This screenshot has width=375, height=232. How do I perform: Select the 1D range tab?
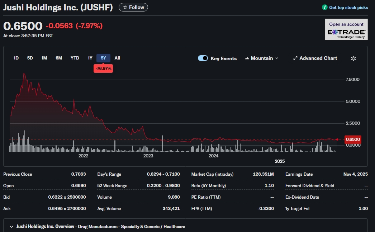pyautogui.click(x=16, y=58)
